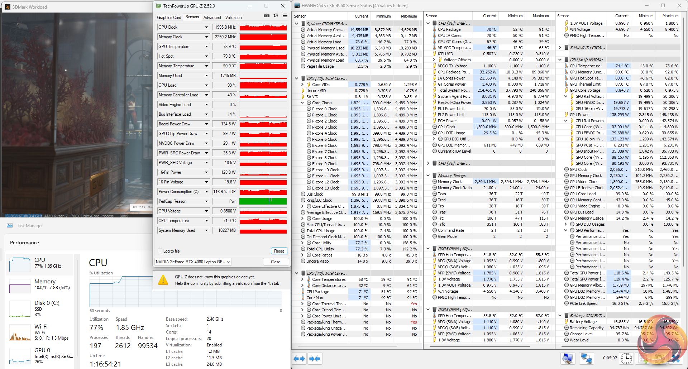This screenshot has height=369, width=688.
Task: Click the HWiNFO64 title bar icon
Action: coord(297,6)
